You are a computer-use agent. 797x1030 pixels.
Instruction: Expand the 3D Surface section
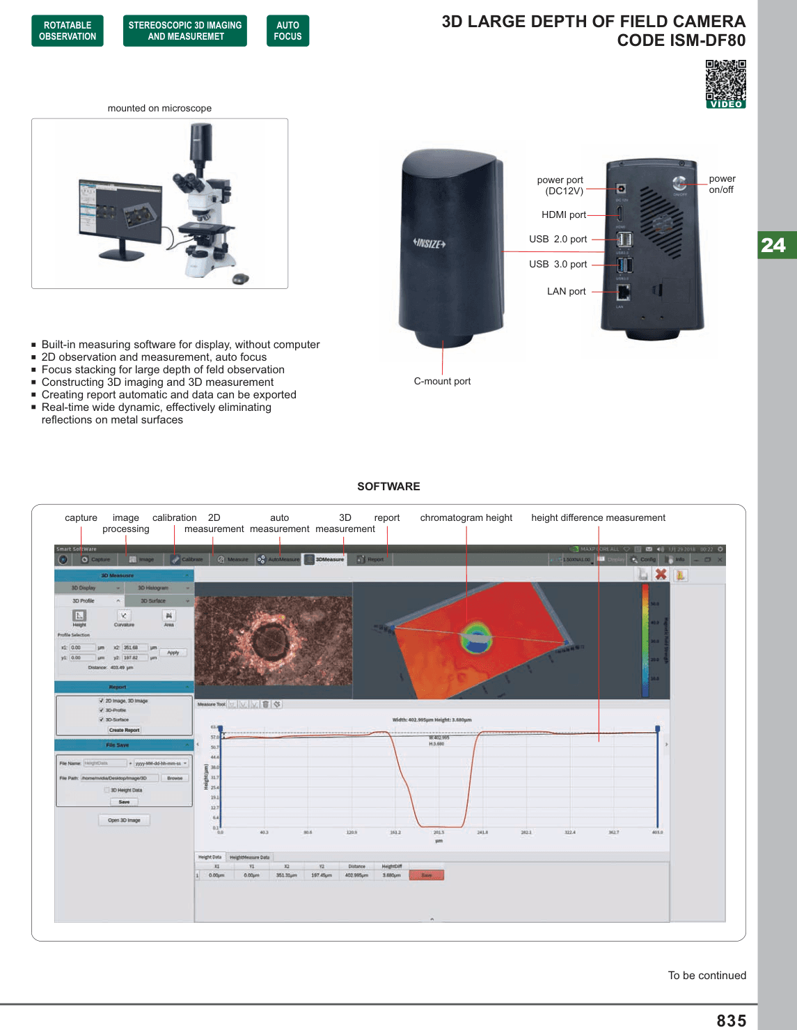[x=159, y=600]
